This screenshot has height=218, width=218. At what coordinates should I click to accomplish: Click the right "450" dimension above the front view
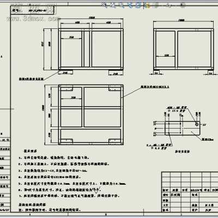[x=108, y=22]
